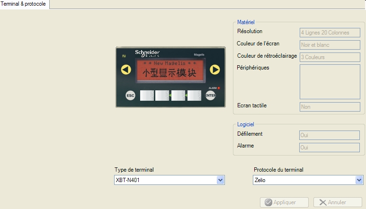Viewport: 366px width, 209px height.
Task: Click the Magelis brand label on the terminal
Action: [x=199, y=54]
